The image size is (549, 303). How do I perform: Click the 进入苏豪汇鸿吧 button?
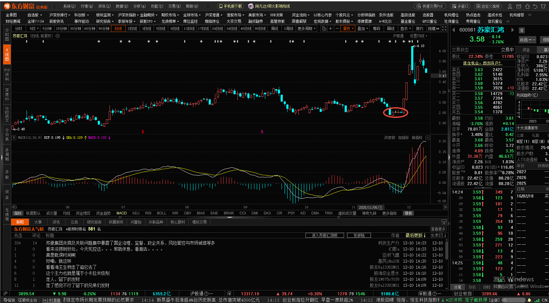[325, 235]
